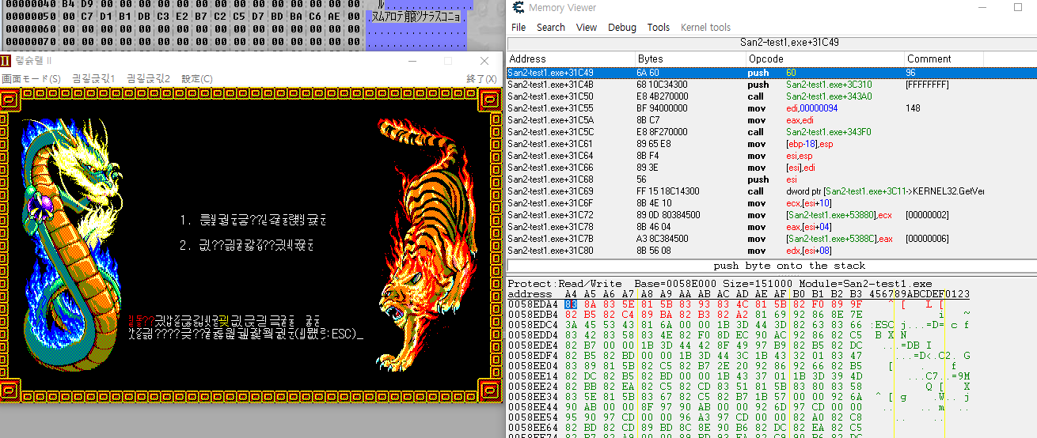Select the San2-test1.exe+31C50 call row
The image size is (1037, 438).
(772, 96)
